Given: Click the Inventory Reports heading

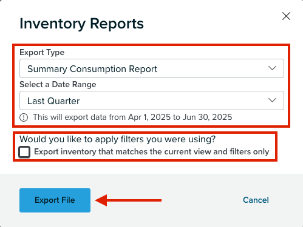Looking at the screenshot, I should (x=81, y=24).
